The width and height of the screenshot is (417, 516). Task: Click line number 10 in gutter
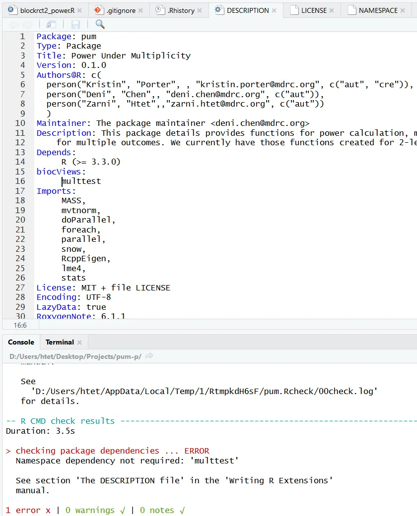pos(20,123)
